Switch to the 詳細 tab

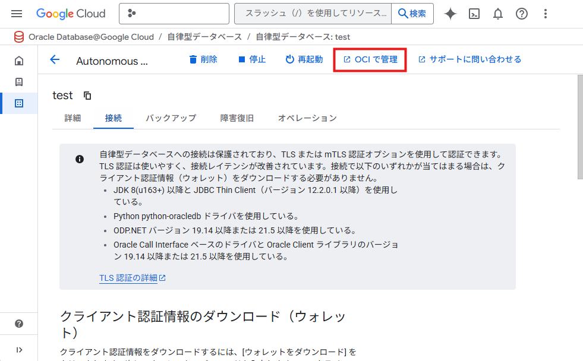pos(73,118)
